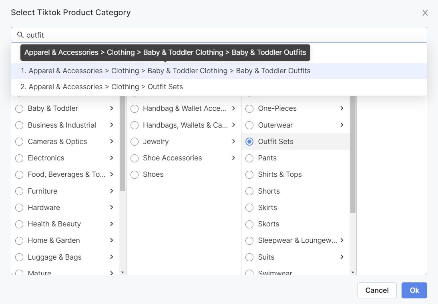Expand the Food, Beverages chevron

111,174
